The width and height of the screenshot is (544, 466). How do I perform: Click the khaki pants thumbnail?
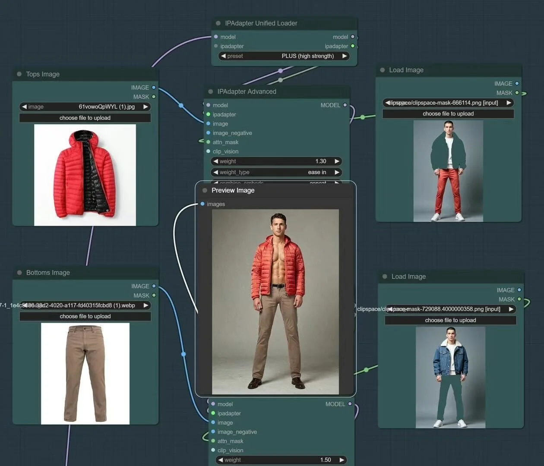(85, 374)
